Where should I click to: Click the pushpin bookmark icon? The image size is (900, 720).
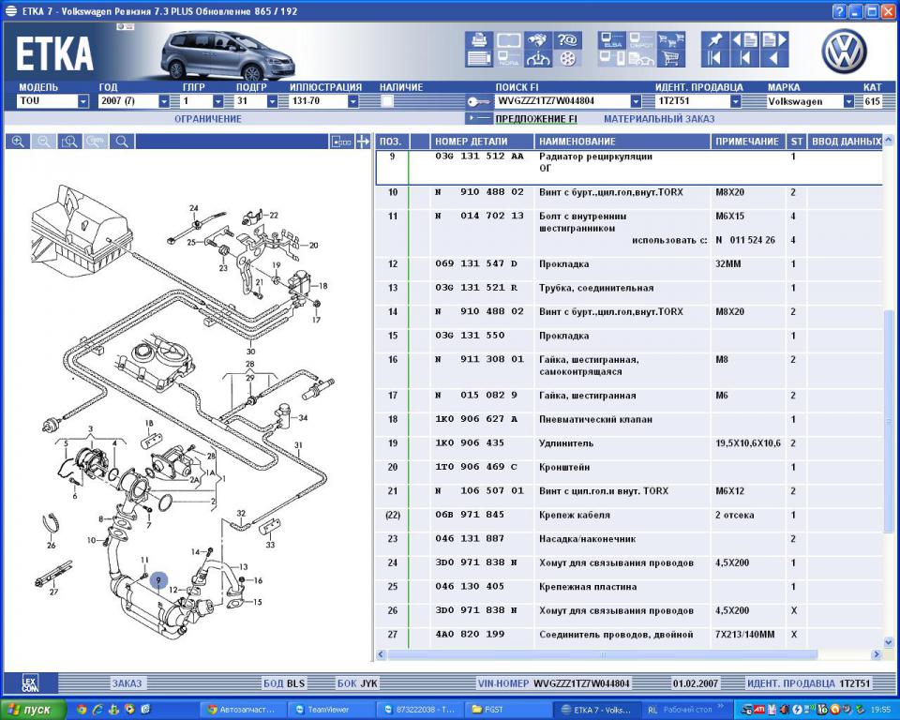[715, 39]
